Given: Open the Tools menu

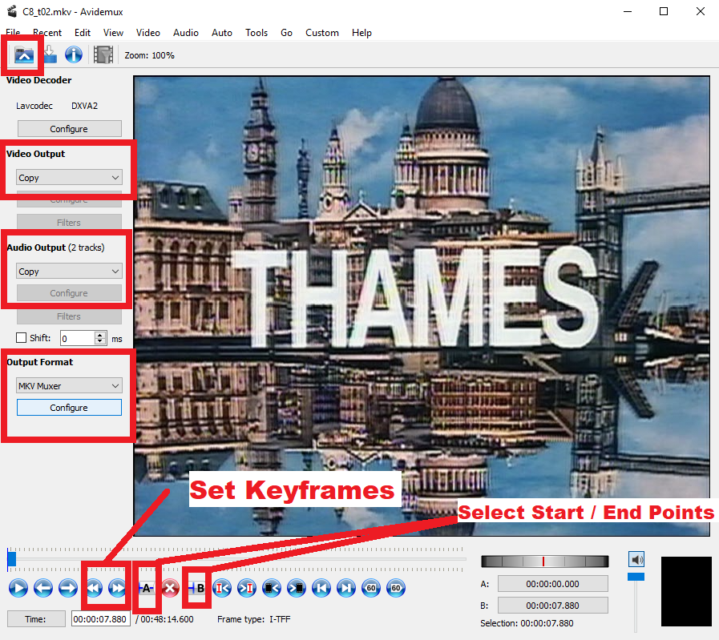Looking at the screenshot, I should pyautogui.click(x=256, y=33).
